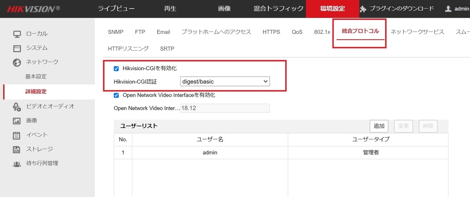Viewport: 470px width, 197px height.
Task: Click the 待ち行列管理 people icon
Action: click(x=17, y=164)
